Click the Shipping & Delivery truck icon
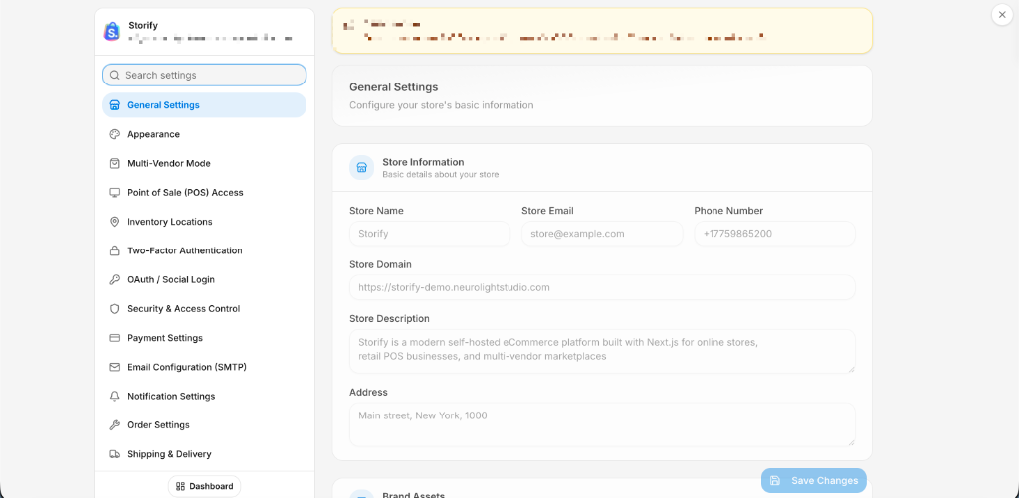Image resolution: width=1019 pixels, height=498 pixels. click(115, 454)
